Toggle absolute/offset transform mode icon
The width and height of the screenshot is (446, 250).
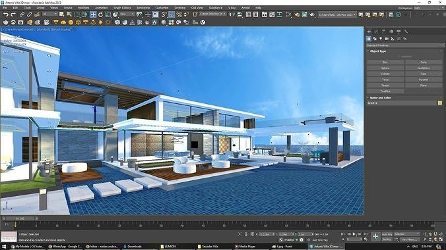[x=252, y=234]
